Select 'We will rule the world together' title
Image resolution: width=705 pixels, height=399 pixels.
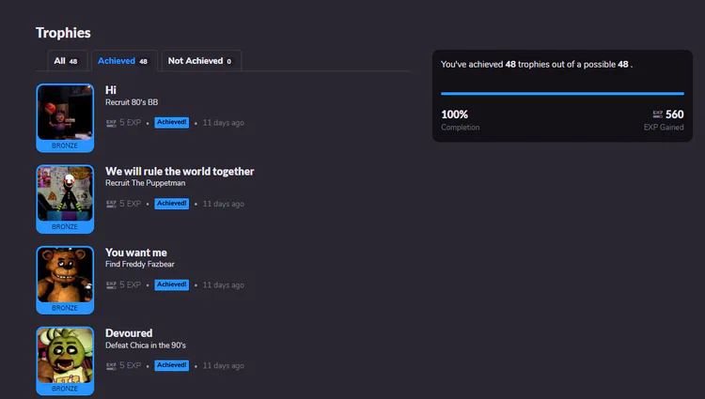tap(180, 172)
